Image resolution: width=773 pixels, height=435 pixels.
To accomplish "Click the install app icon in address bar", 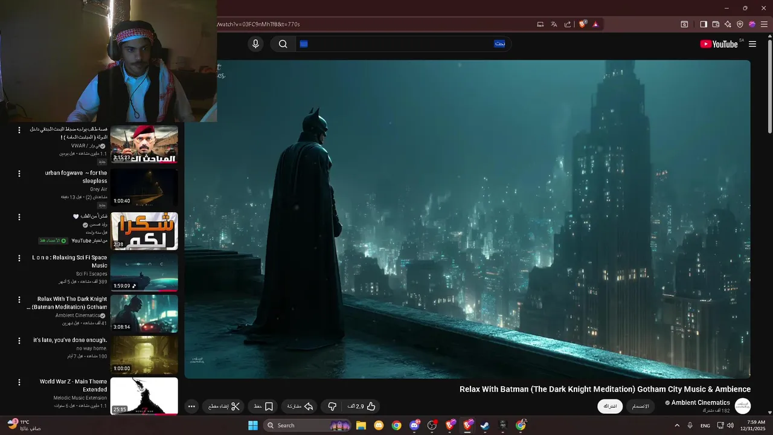I will tap(540, 24).
